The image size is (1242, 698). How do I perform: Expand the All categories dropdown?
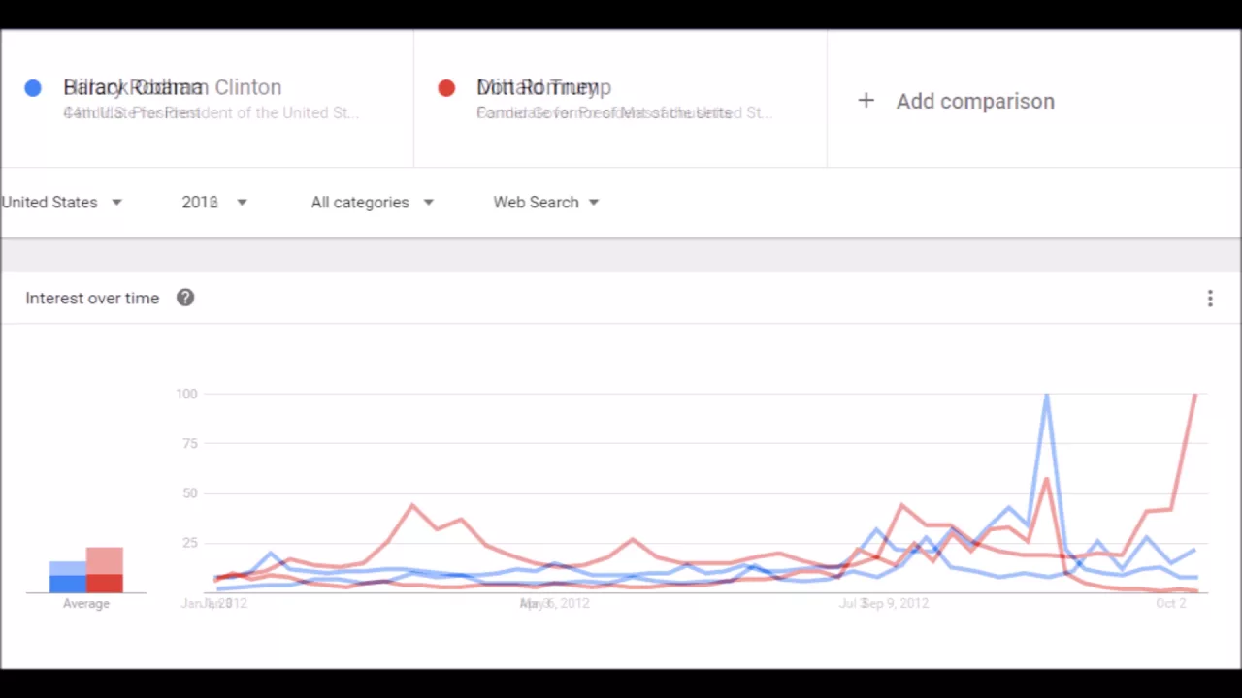coord(373,202)
